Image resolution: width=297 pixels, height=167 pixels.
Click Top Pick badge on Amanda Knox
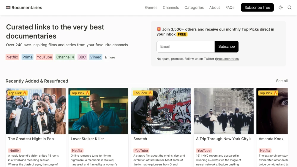click(268, 93)
